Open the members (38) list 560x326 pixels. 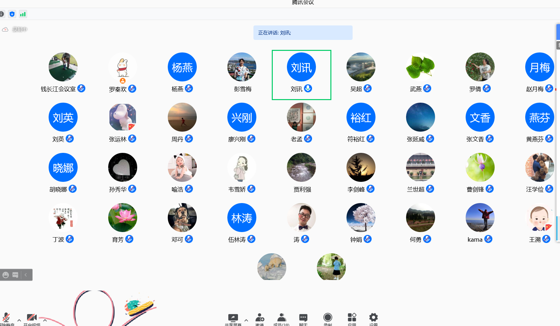coord(281,318)
